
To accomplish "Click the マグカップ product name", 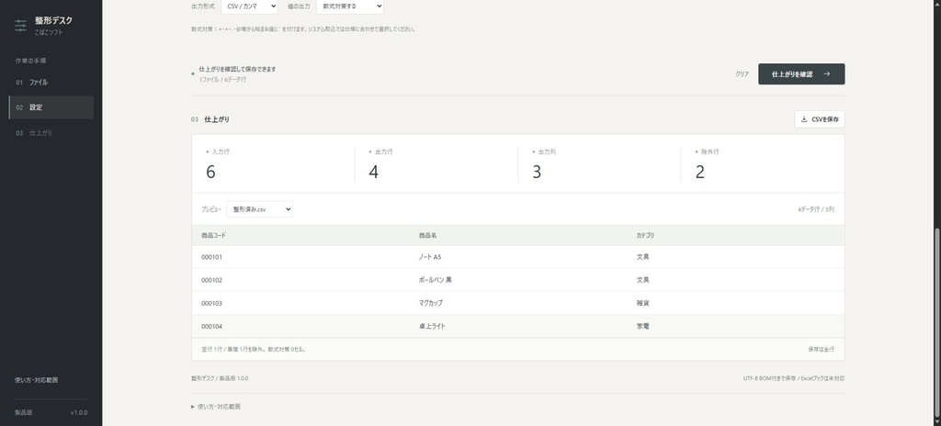I will [x=430, y=304].
